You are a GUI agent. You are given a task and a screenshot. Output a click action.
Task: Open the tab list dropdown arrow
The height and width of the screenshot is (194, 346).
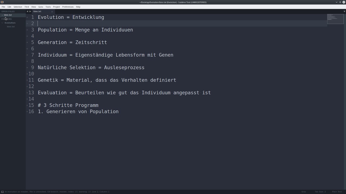344,11
